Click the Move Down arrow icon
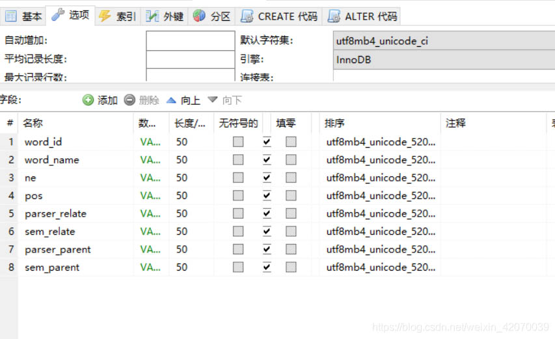Viewport: 555px width, 339px height. point(213,100)
